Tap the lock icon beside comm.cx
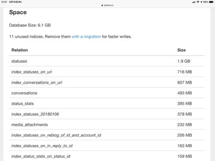 [x=102, y=5]
